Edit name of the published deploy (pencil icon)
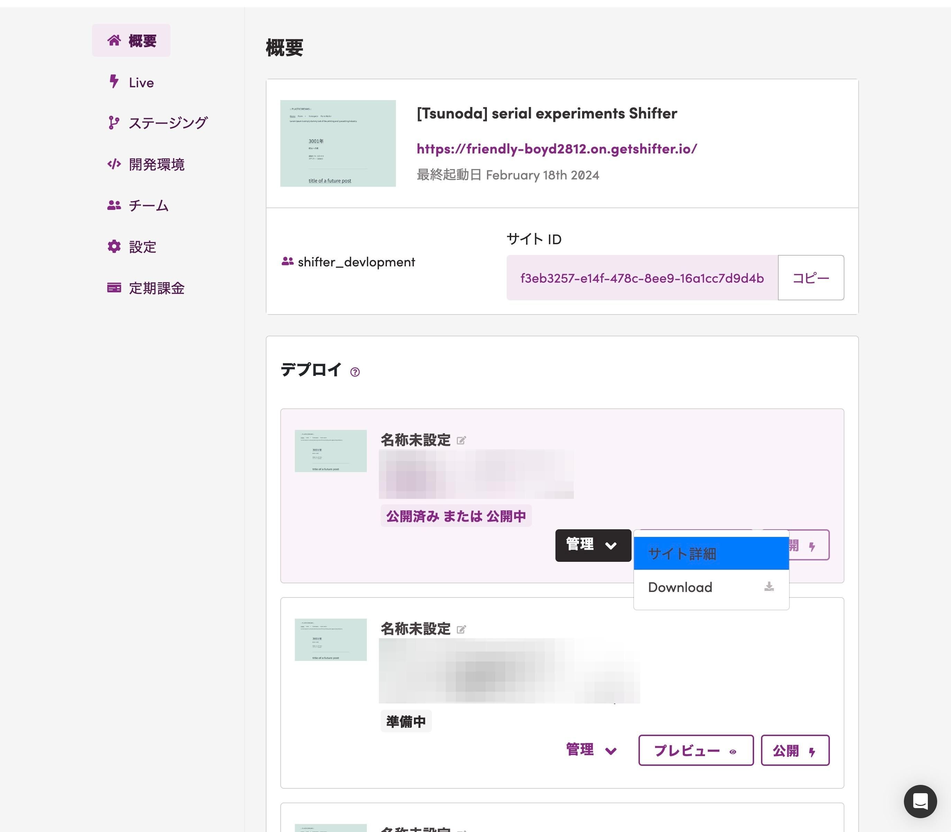Image resolution: width=951 pixels, height=832 pixels. point(461,440)
